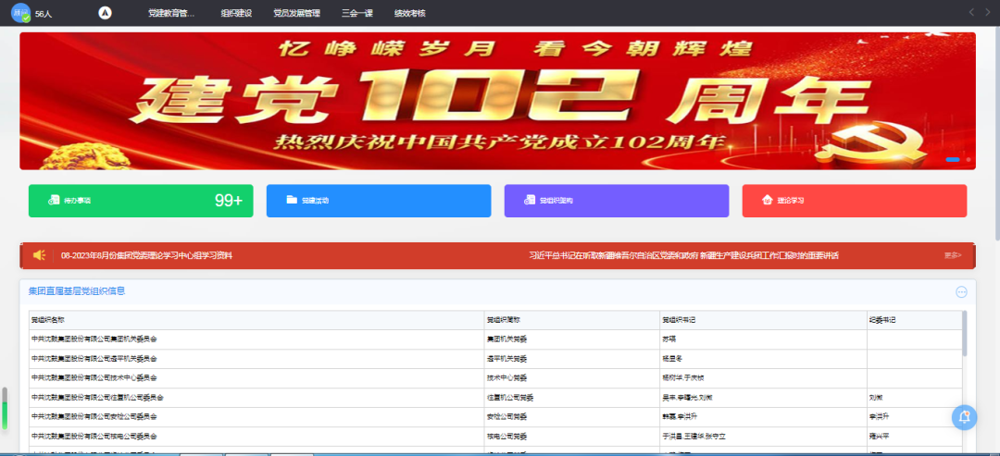Select row 集团机关委员会 in organization table
The height and width of the screenshot is (456, 1000).
point(494,340)
